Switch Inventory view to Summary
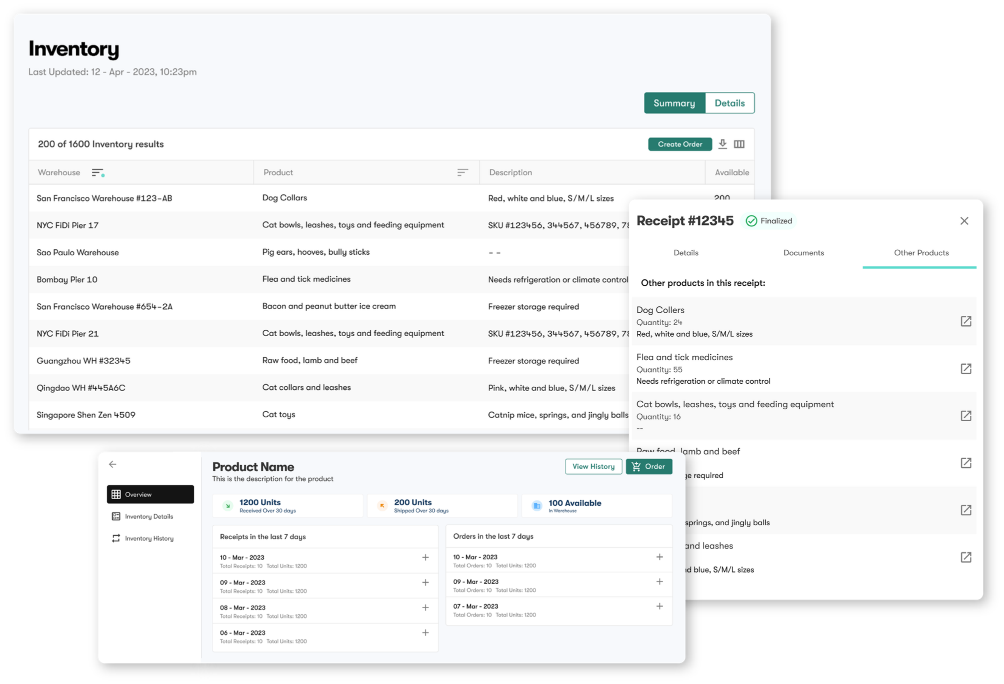This screenshot has width=1004, height=684. [674, 103]
